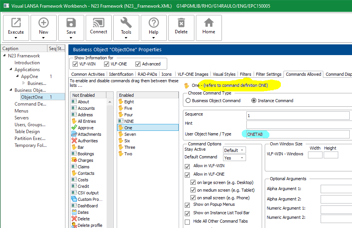Switch to the Common Activities tab

click(88, 74)
